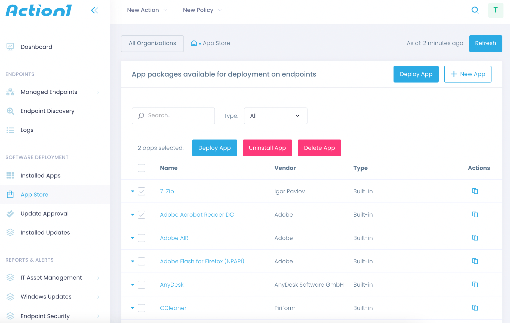The width and height of the screenshot is (510, 323).
Task: Expand the CCleaner row details
Action: click(x=133, y=308)
